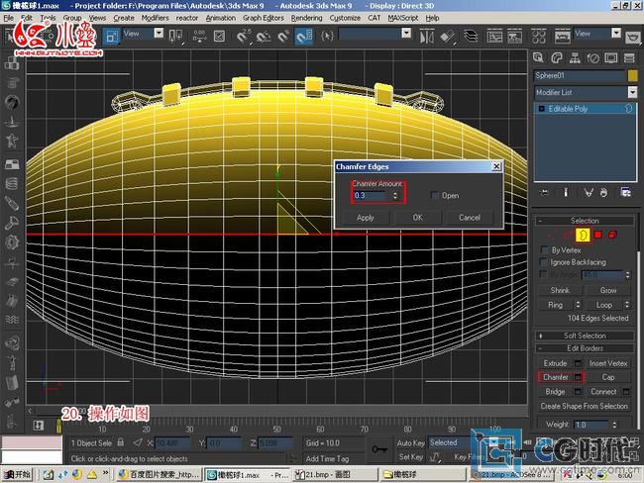Click the time slider frame handle

coord(58,426)
